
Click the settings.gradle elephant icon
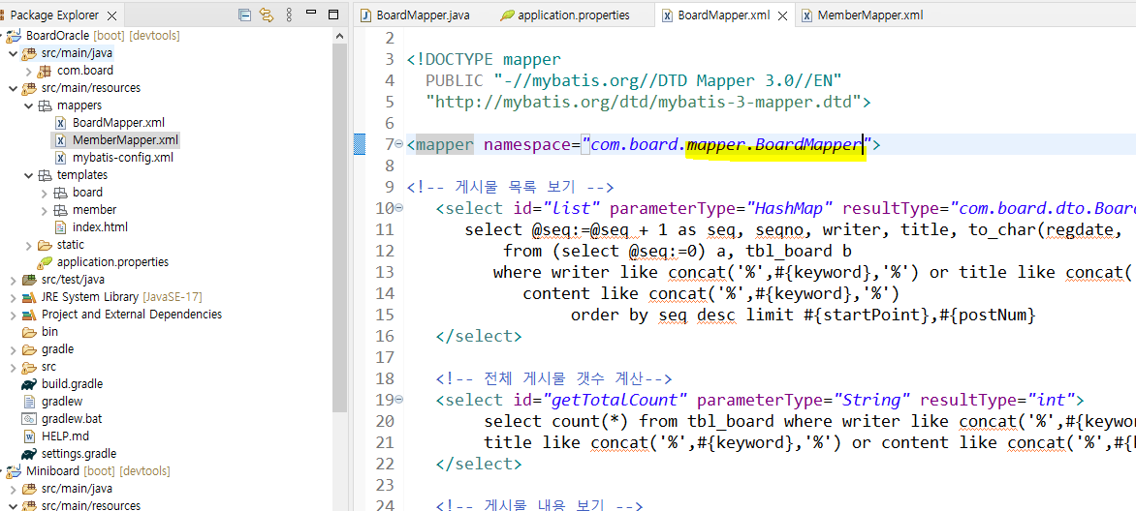pos(30,454)
